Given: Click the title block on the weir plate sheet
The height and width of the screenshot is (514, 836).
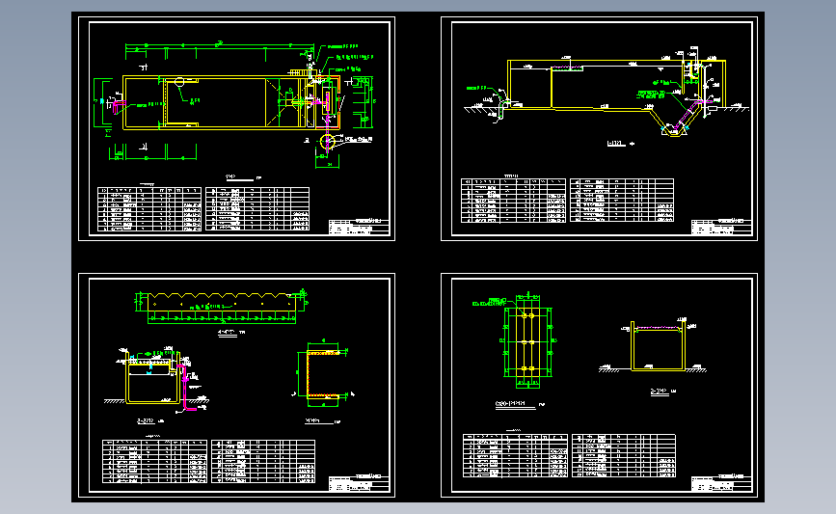Looking at the screenshot, I should point(359,483).
